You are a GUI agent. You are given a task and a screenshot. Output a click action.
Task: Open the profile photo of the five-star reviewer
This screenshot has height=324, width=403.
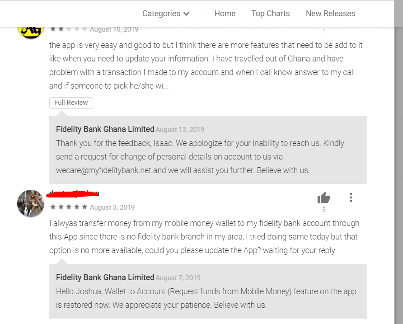click(x=30, y=203)
